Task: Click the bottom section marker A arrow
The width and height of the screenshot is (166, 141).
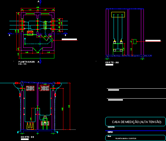Action: (x=41, y=62)
